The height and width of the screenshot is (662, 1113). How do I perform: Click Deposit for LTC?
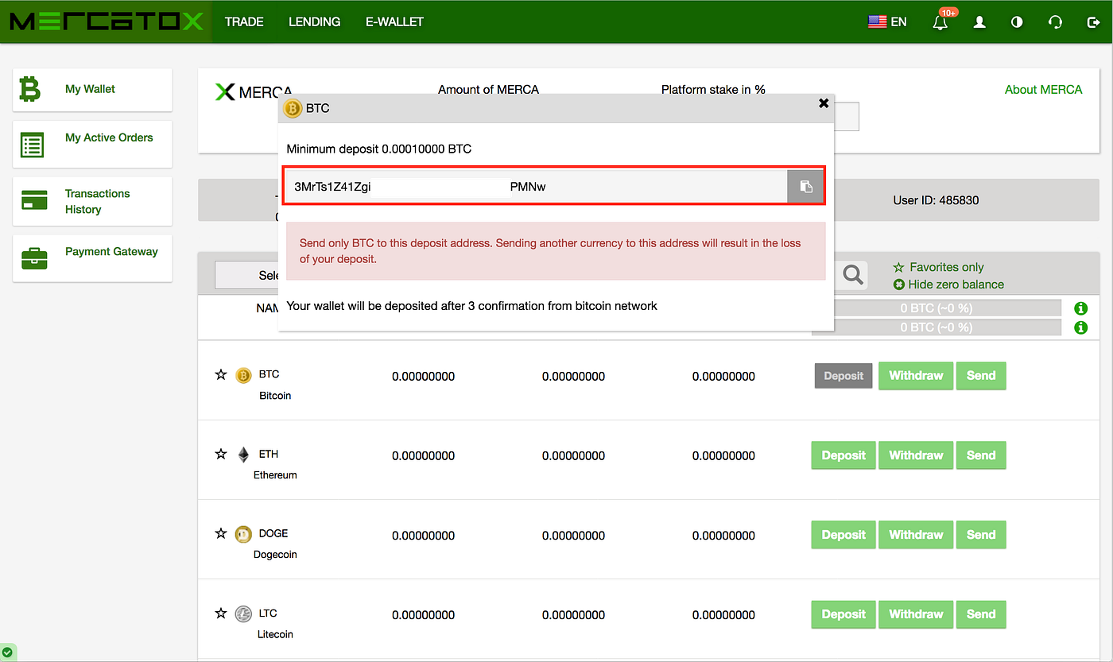(843, 614)
